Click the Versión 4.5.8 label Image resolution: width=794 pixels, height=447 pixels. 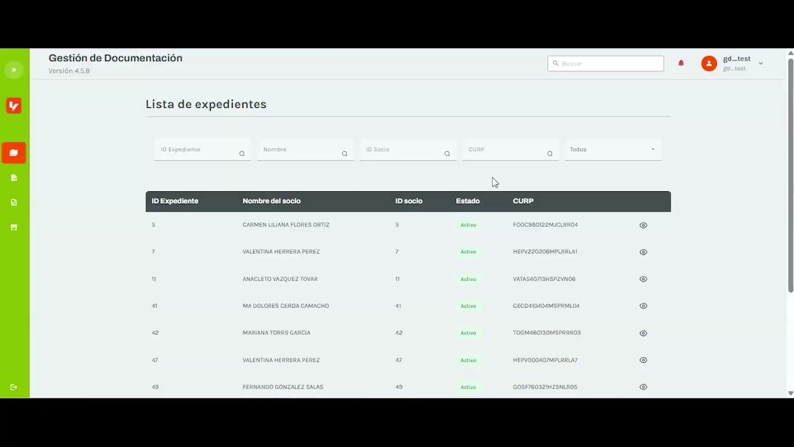tap(69, 71)
